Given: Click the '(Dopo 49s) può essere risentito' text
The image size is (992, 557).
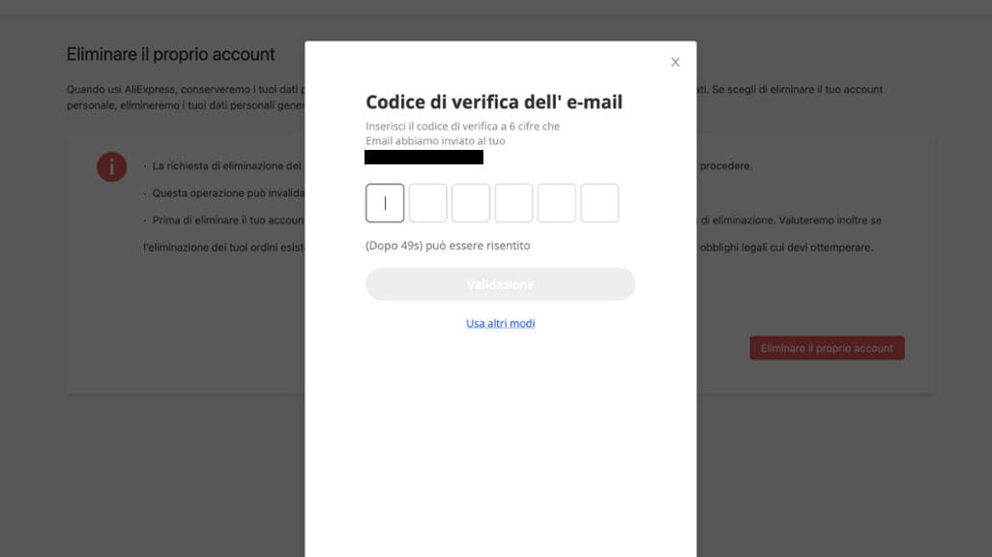Looking at the screenshot, I should pos(448,246).
